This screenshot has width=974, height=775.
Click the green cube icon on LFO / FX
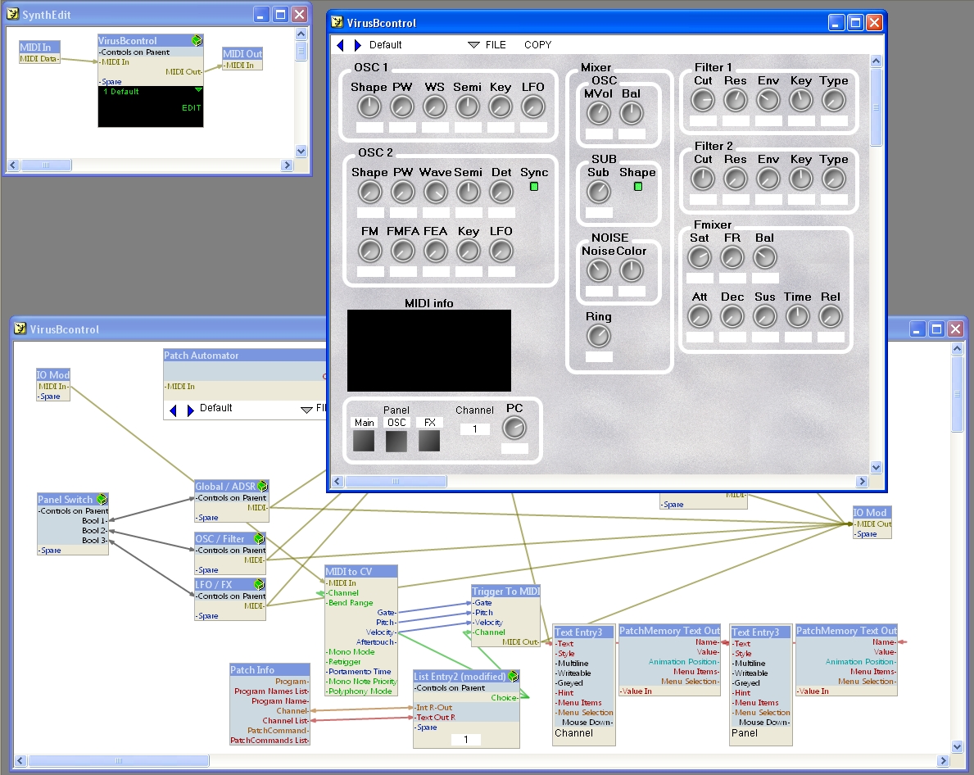pos(260,584)
